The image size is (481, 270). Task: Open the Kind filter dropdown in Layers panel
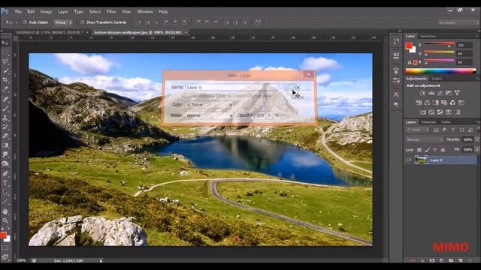pyautogui.click(x=418, y=130)
